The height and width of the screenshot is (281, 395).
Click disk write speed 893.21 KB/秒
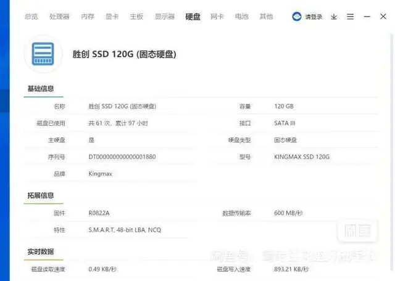pyautogui.click(x=291, y=269)
